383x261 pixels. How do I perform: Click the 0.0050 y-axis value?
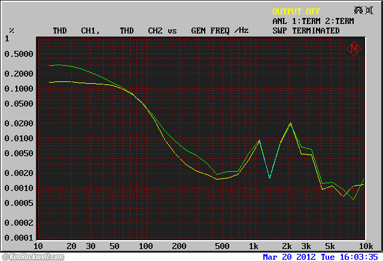coord(19,153)
